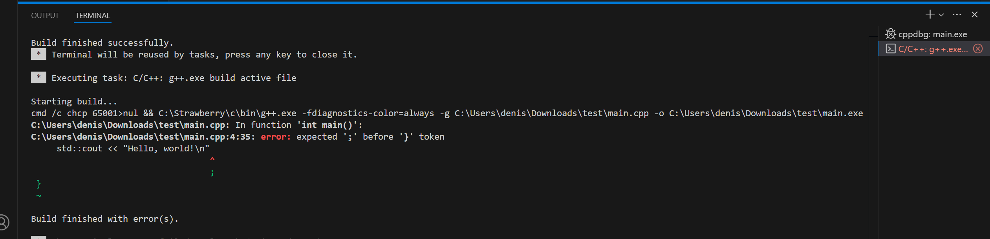Viewport: 990px width, 239px height.
Task: Click the cppdbg debug bug icon
Action: [891, 34]
